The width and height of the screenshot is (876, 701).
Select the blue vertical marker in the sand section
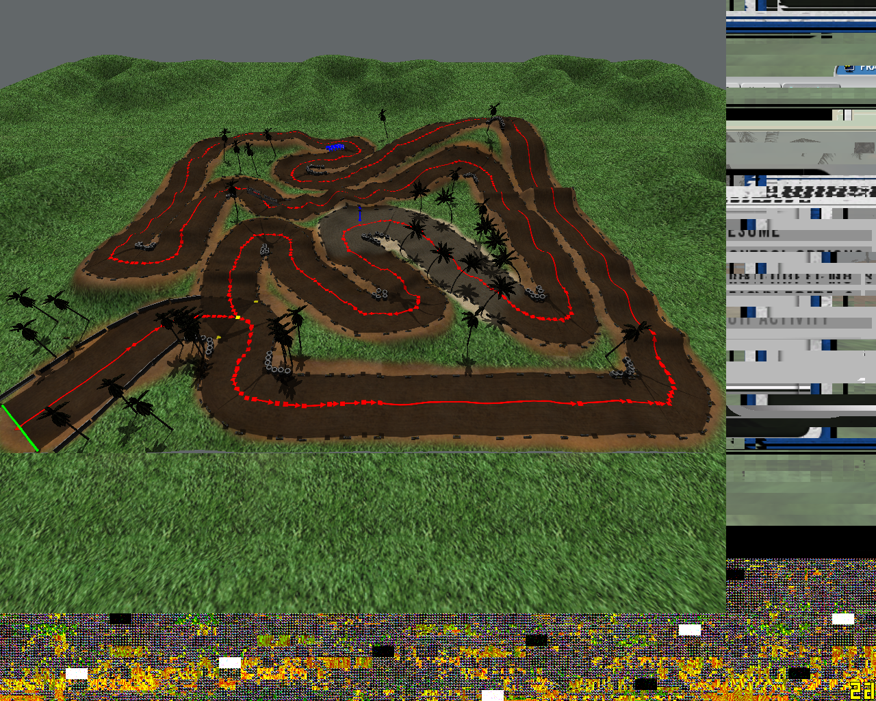[359, 213]
